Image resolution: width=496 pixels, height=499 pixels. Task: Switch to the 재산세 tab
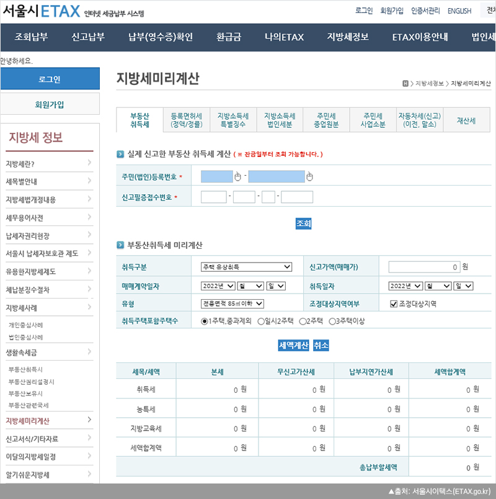point(466,120)
